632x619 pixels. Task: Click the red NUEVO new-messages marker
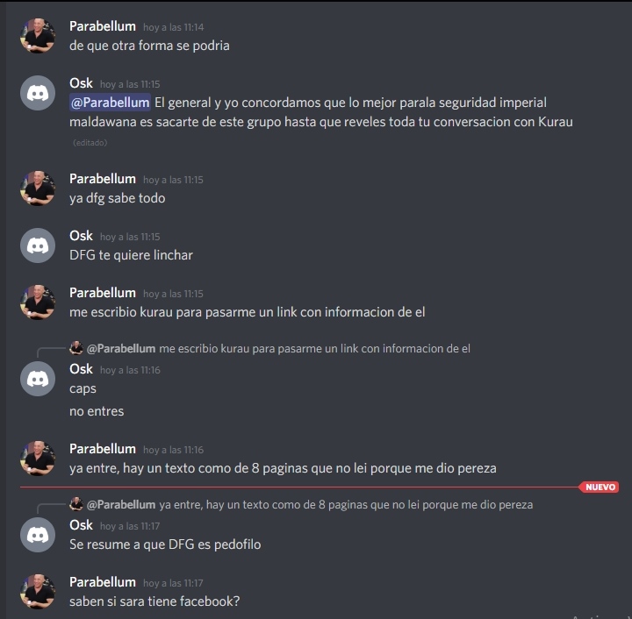click(x=600, y=487)
